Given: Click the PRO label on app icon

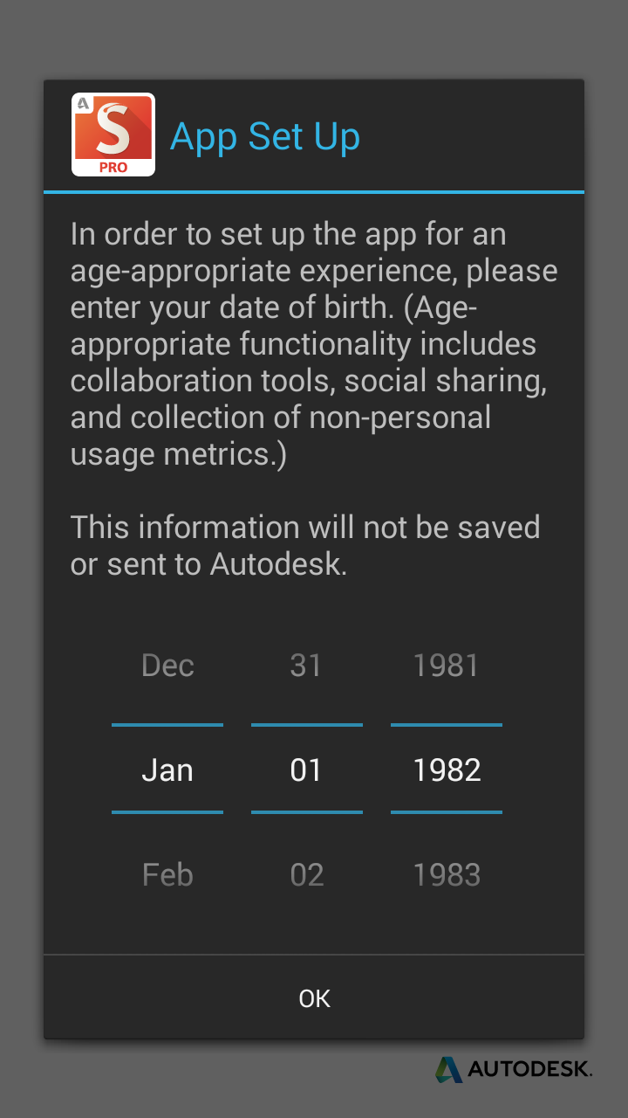Looking at the screenshot, I should point(113,166).
